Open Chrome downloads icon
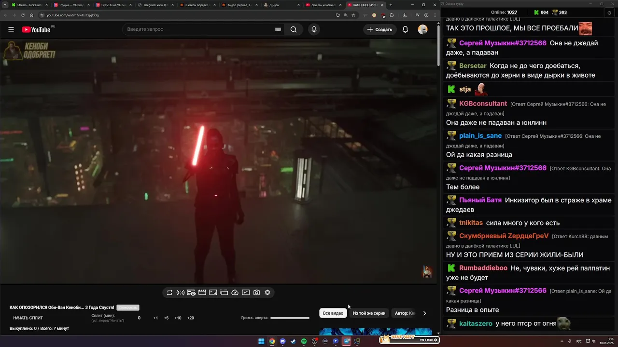The height and width of the screenshot is (347, 618). point(404,15)
